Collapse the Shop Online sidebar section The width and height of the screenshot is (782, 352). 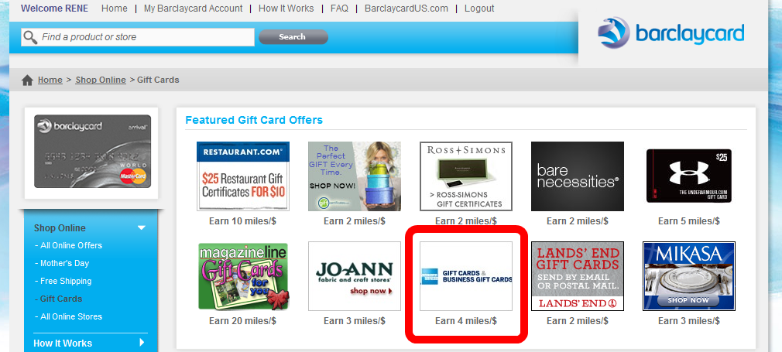point(142,228)
